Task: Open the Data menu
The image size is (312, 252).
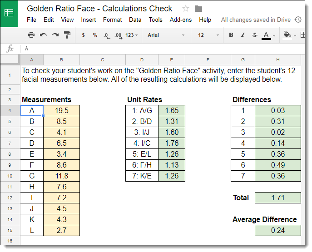Action: click(135, 20)
